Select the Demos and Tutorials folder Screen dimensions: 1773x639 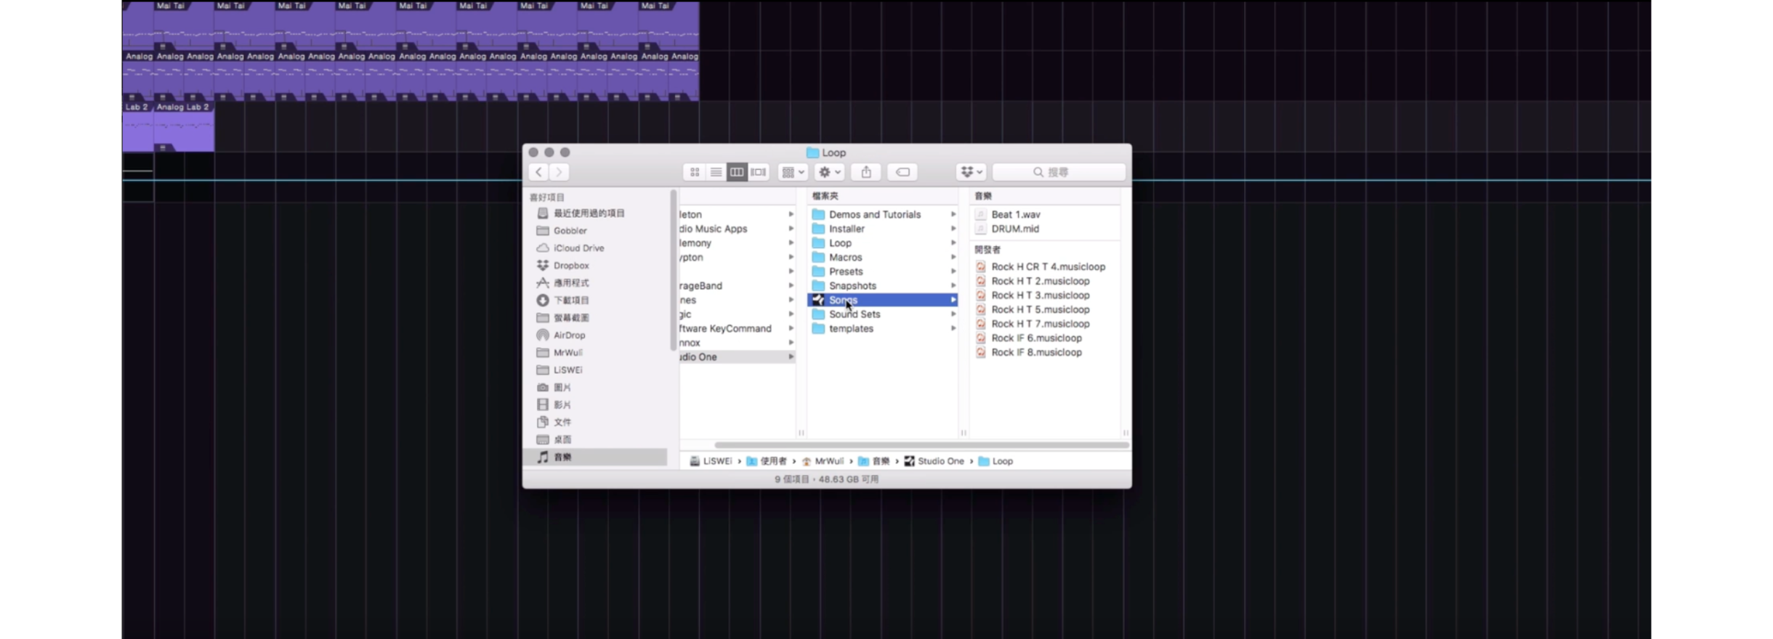[x=882, y=215]
